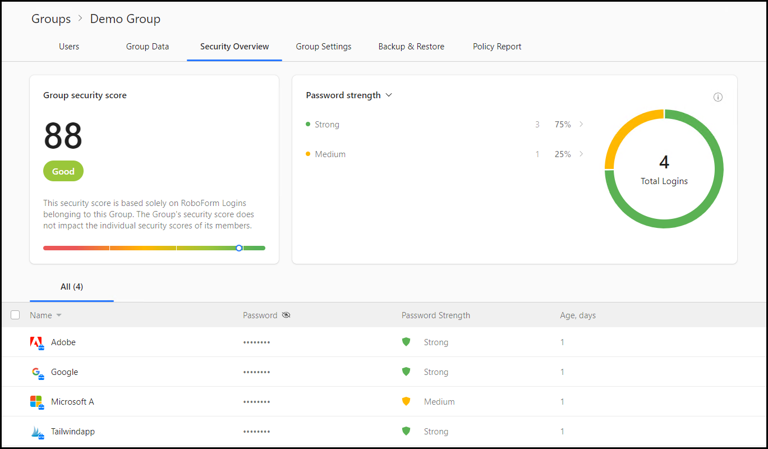Click the Total Logins donut chart center
This screenshot has width=768, height=449.
point(664,168)
